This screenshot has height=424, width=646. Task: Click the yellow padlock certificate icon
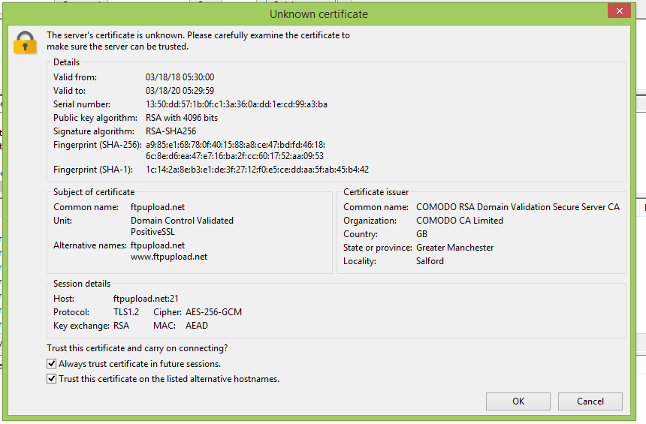coord(25,42)
